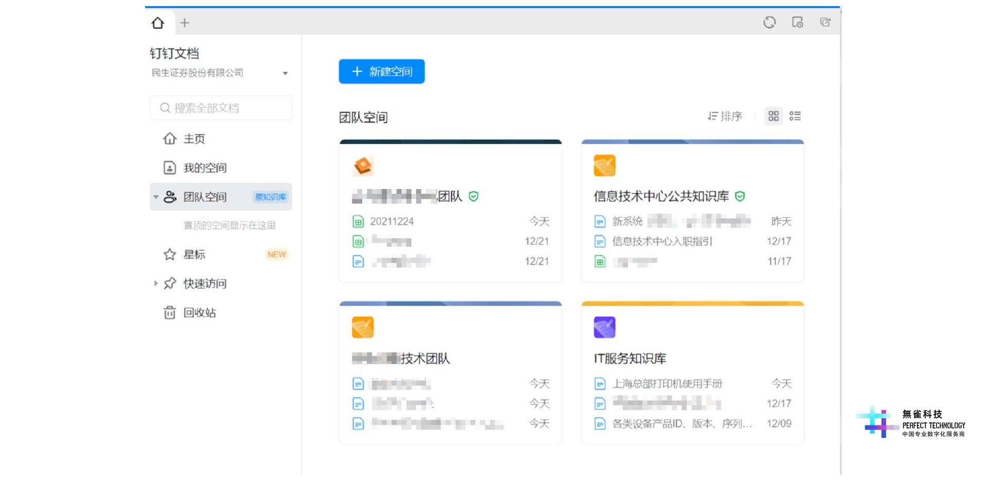Viewport: 988px width, 481px height.
Task: Open 我的空间 in the sidebar
Action: [205, 168]
